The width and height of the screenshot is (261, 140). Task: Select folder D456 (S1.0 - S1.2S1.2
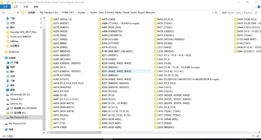pyautogui.click(x=247, y=31)
